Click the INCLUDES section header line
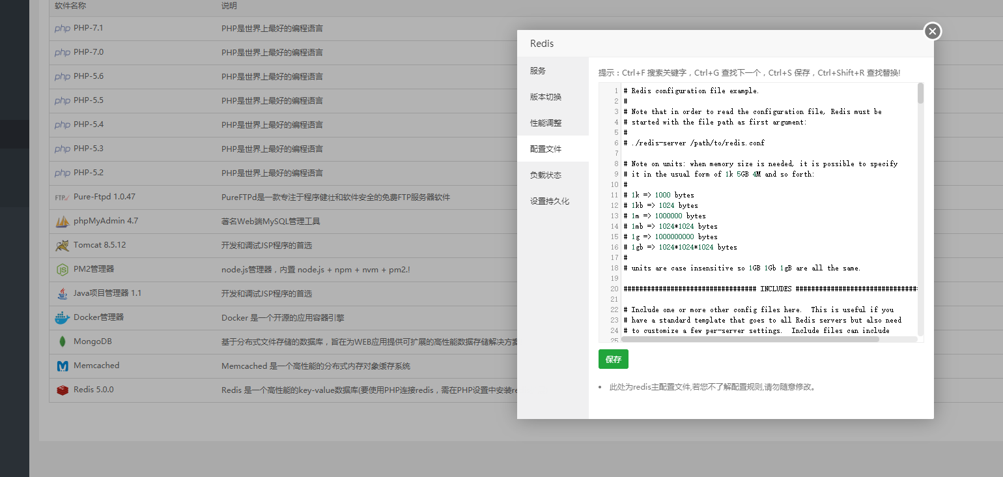The image size is (1003, 477). 770,289
